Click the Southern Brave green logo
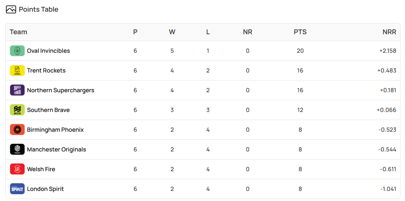The height and width of the screenshot is (201, 405). pos(17,110)
